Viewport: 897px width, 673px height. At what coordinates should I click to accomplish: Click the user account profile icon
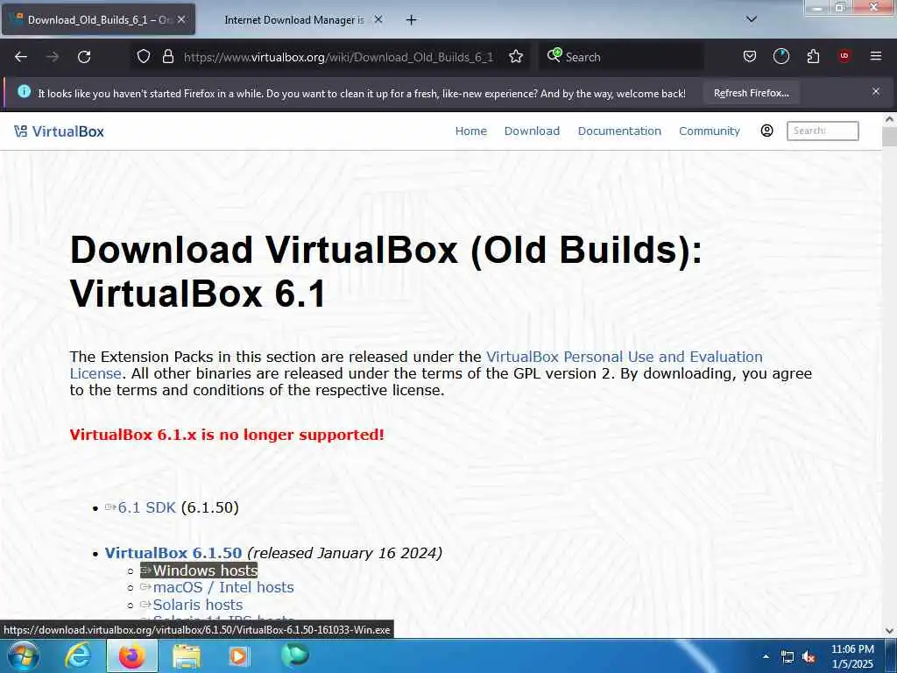pos(767,131)
